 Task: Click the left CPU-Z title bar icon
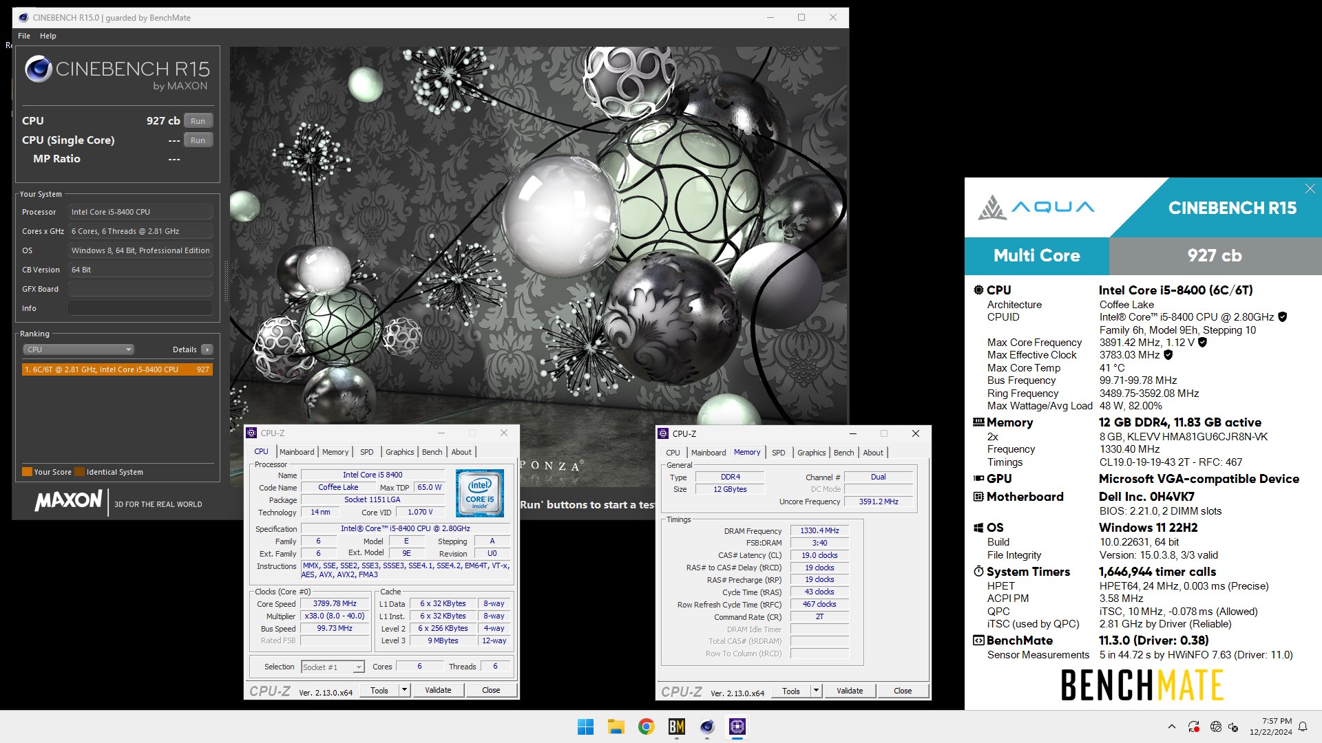tap(252, 433)
